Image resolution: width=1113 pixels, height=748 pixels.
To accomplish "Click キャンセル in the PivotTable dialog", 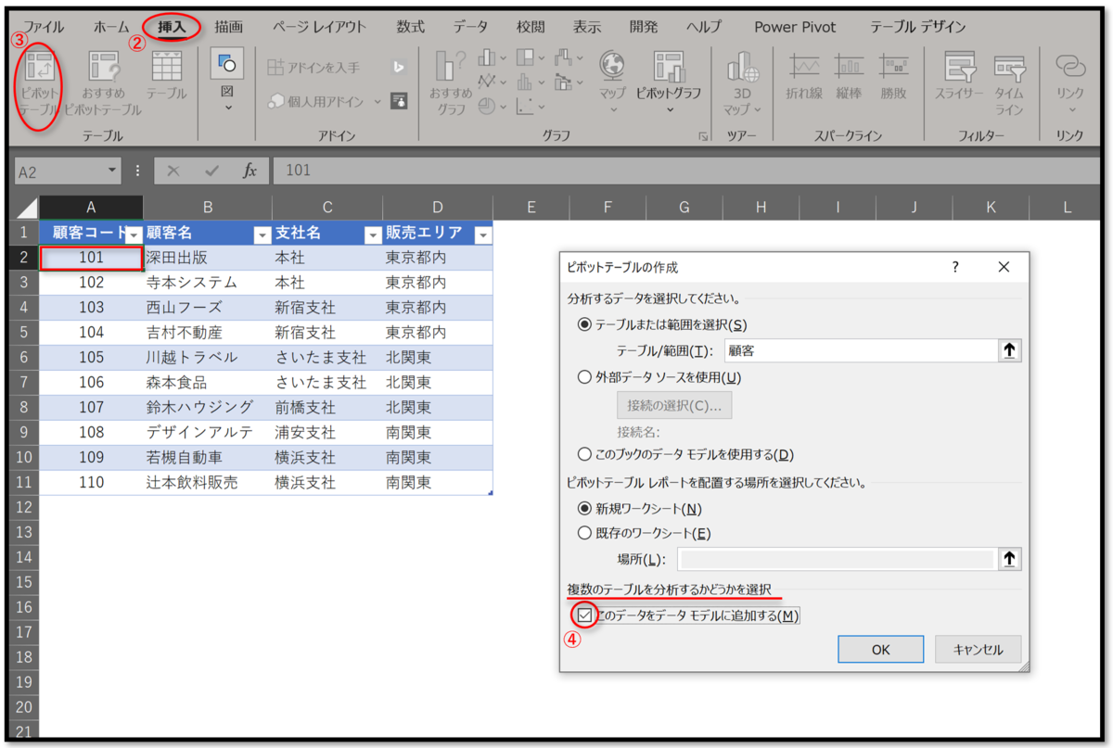I will pos(978,650).
